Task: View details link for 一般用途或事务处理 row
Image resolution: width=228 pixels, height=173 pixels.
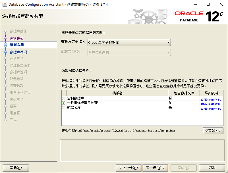Action: [x=211, y=104]
